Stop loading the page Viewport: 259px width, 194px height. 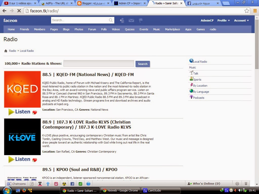coord(19,11)
